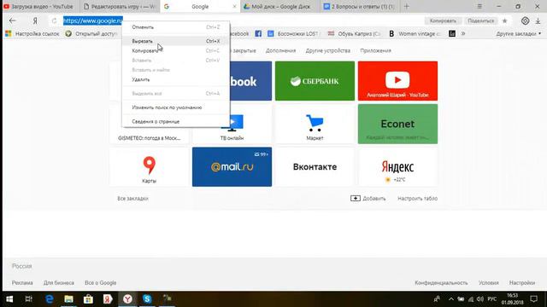Image resolution: width=547 pixels, height=307 pixels.
Task: Click Добавить to add a tile
Action: (368, 199)
